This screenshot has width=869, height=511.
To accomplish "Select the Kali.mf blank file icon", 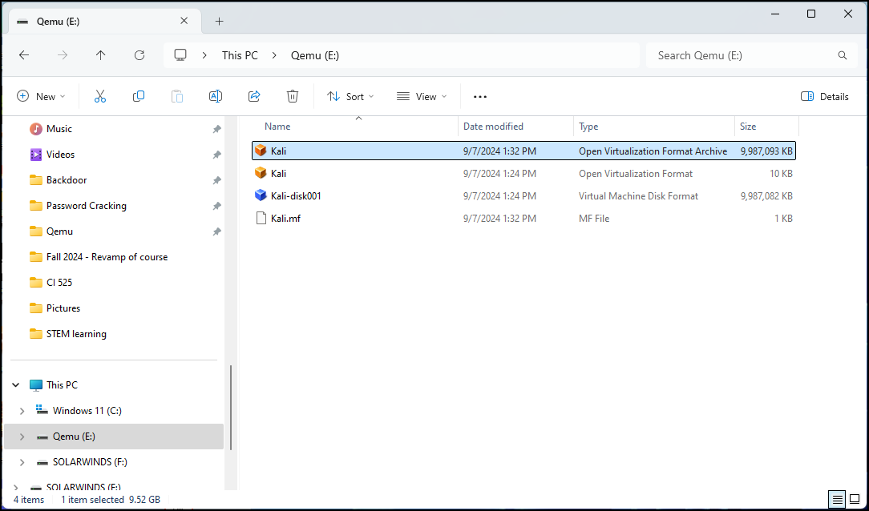I will click(261, 218).
